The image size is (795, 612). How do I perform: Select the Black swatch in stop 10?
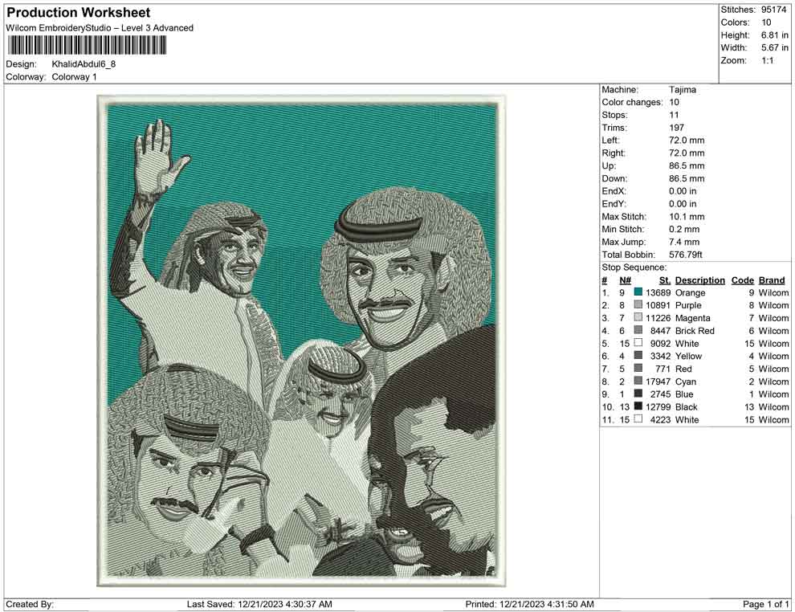638,407
